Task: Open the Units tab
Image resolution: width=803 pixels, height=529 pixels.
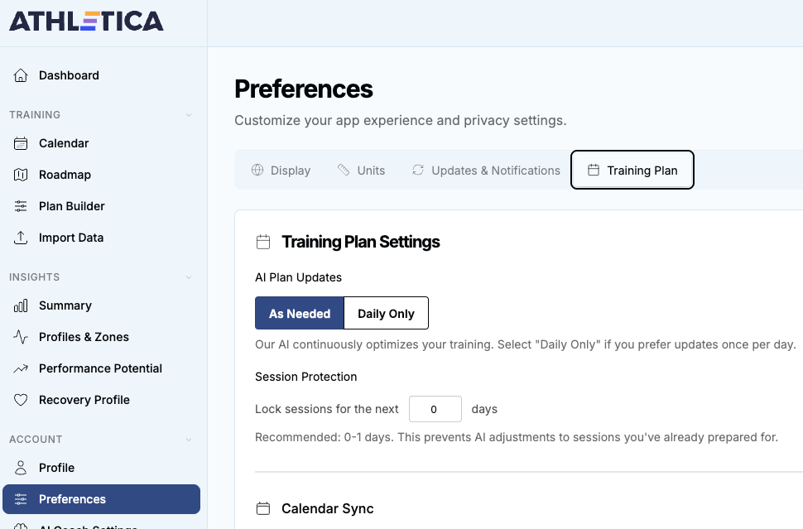Action: tap(362, 171)
